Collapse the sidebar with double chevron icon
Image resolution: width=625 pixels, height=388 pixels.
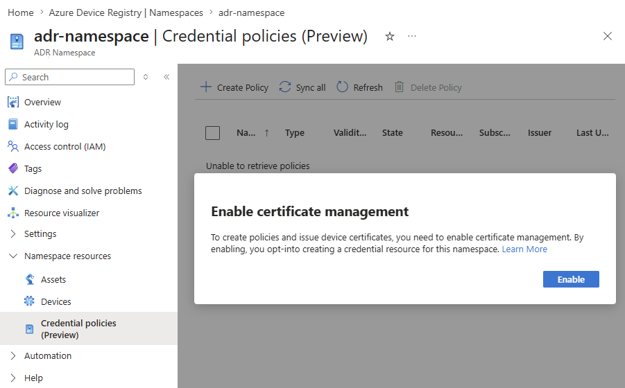coord(166,77)
